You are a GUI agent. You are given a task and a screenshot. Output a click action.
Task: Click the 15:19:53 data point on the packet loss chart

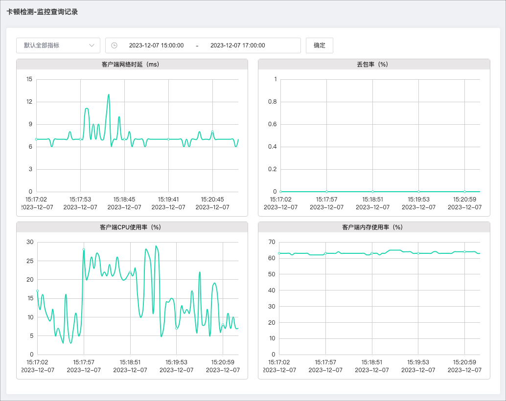point(418,192)
